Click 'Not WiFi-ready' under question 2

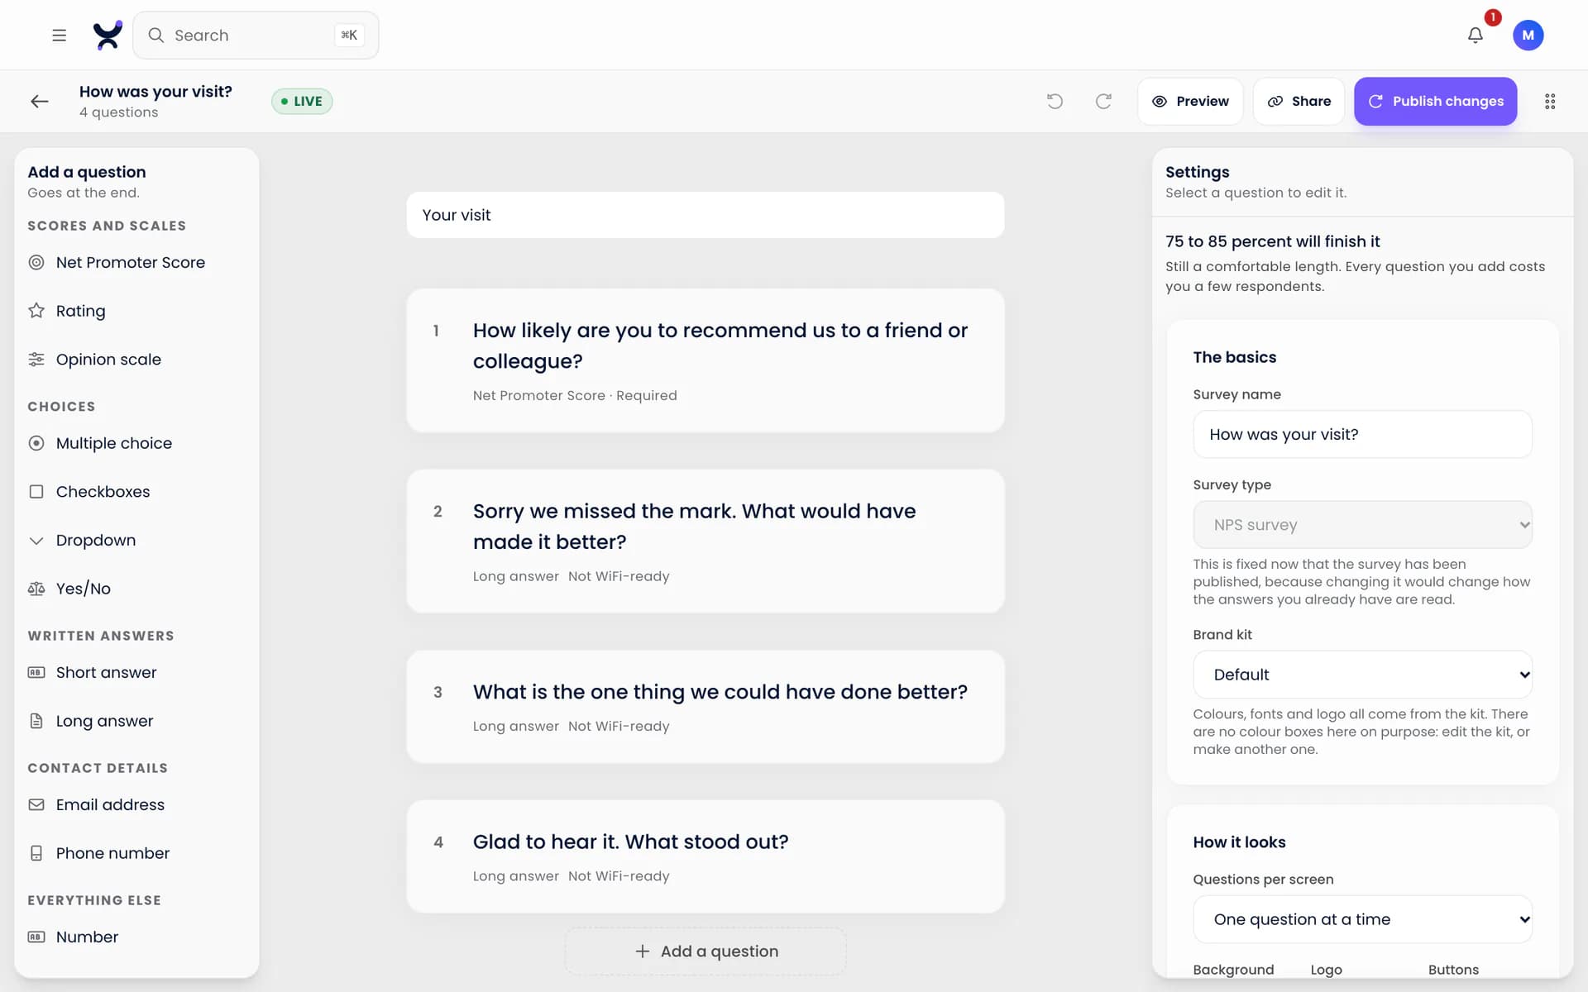coord(619,576)
